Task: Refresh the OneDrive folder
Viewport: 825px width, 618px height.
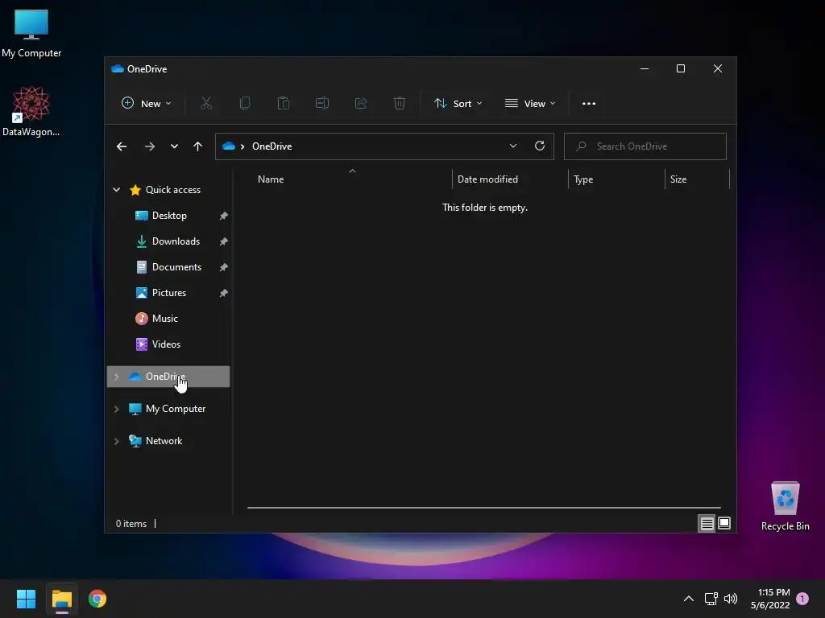Action: (539, 146)
